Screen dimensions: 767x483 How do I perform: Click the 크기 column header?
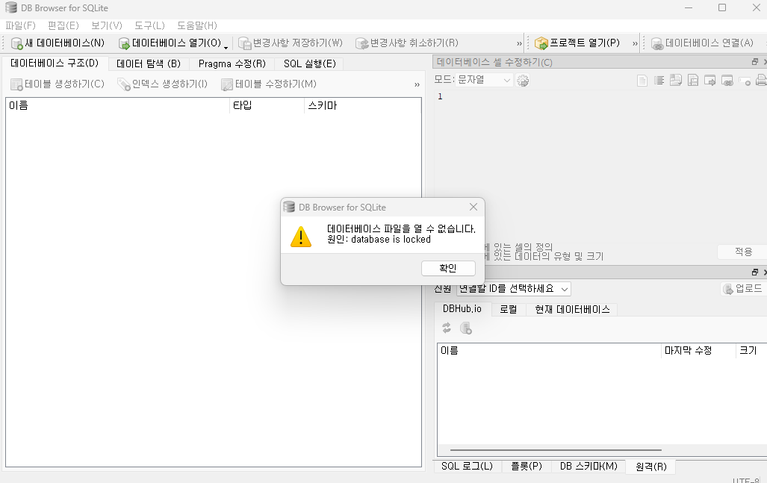[751, 351]
